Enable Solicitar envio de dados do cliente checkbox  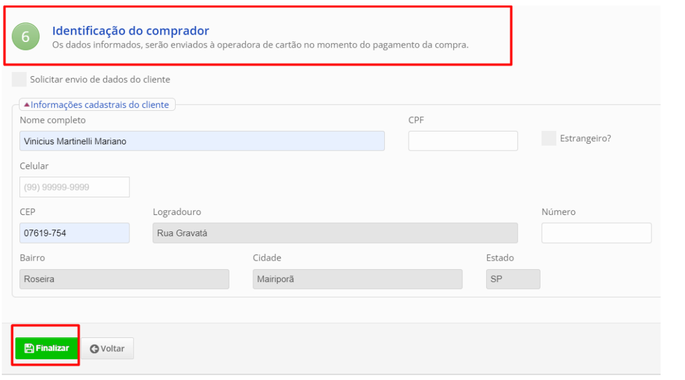(20, 79)
